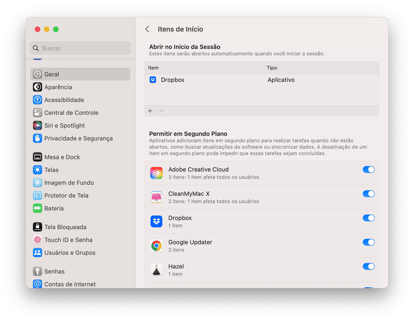Screen dimensions: 414x322
Task: Disable Hazel background item toggle
Action: coord(369,266)
